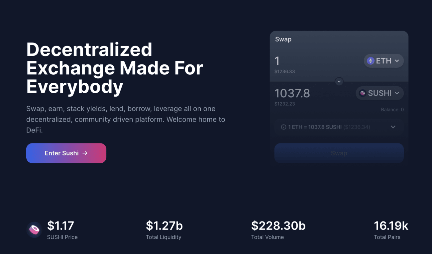The image size is (432, 254).
Task: Click the large SUSHI price logo
Action: pyautogui.click(x=35, y=230)
